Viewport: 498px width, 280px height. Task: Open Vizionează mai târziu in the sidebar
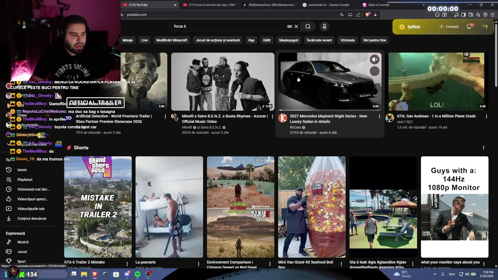click(33, 189)
